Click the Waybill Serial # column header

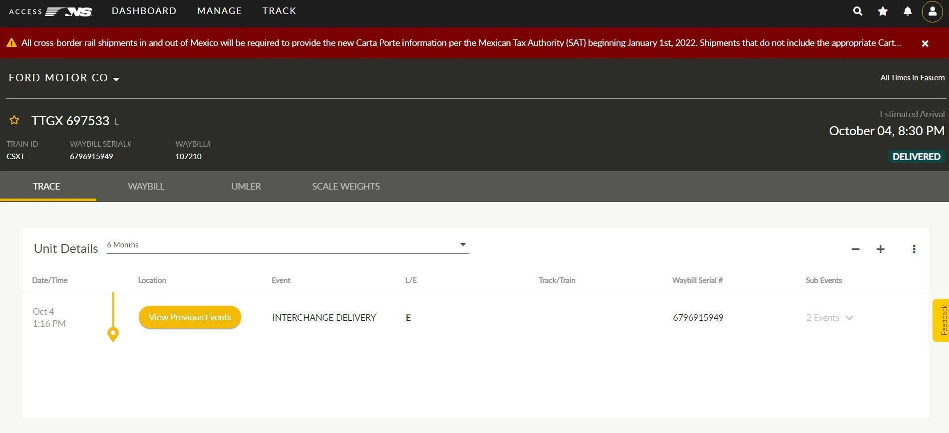[697, 280]
